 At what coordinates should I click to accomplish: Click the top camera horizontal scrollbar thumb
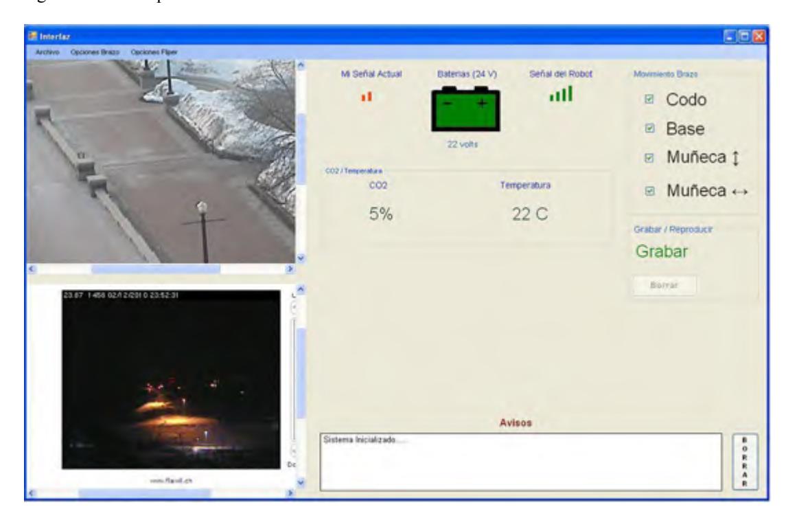(155, 269)
